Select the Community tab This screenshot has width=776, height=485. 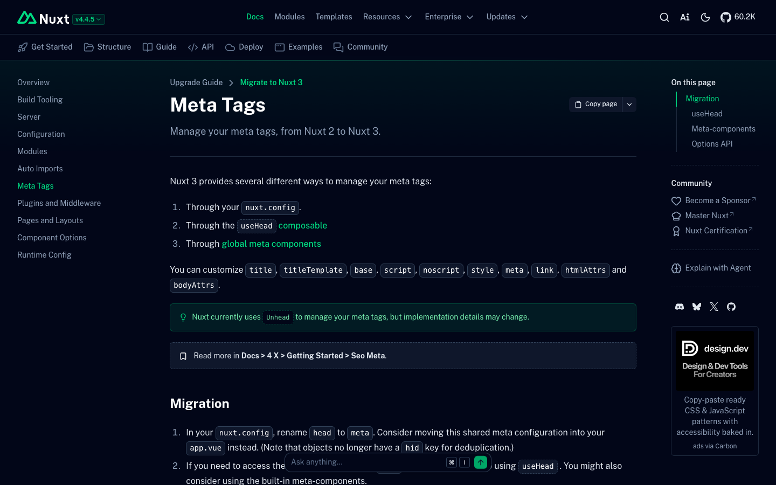pos(361,47)
